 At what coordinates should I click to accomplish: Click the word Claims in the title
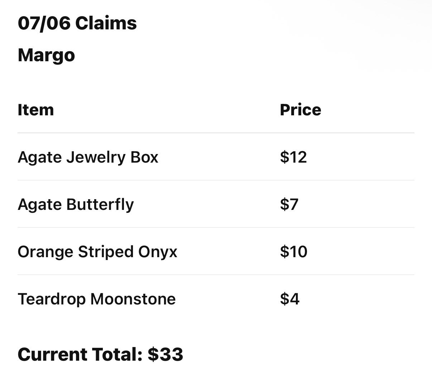click(106, 23)
